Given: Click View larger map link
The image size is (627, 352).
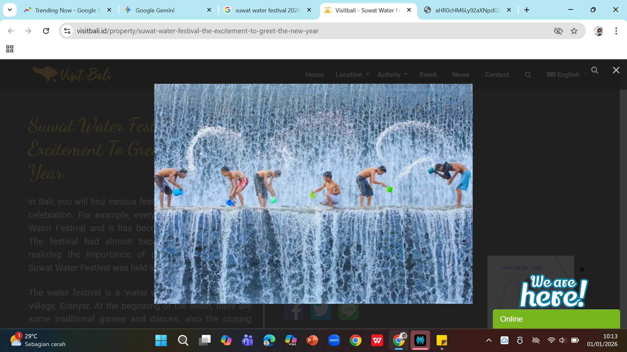Looking at the screenshot, I should click(x=521, y=268).
